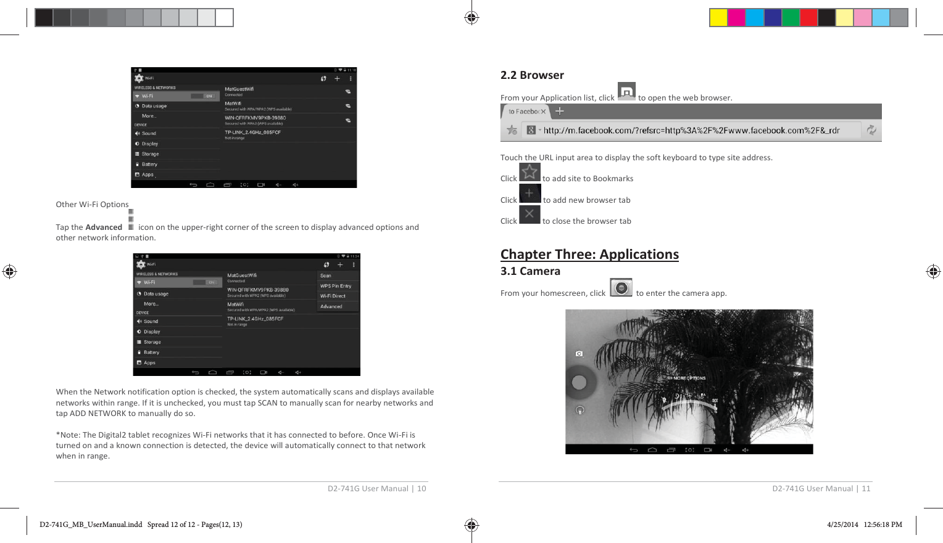This screenshot has width=943, height=543.
Task: Open Data usage in the 11:18 settings screenshot
Action: 177,106
